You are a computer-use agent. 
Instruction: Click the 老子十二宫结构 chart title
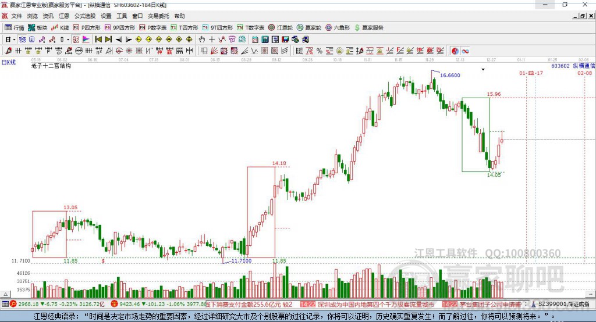coord(51,66)
